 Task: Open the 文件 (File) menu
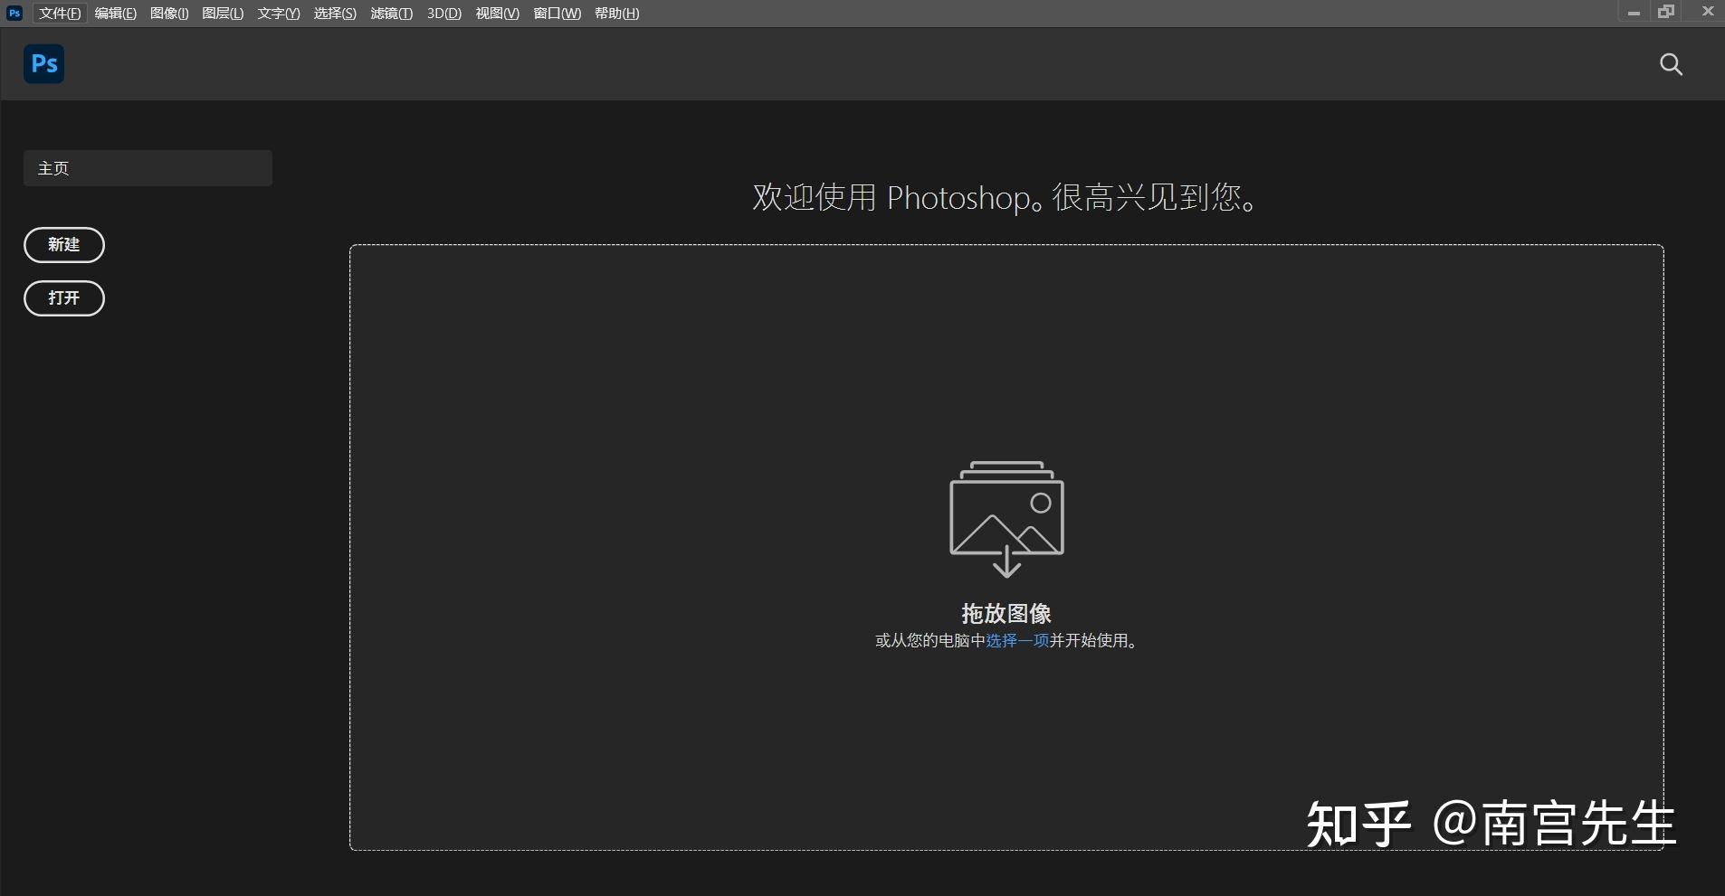58,13
